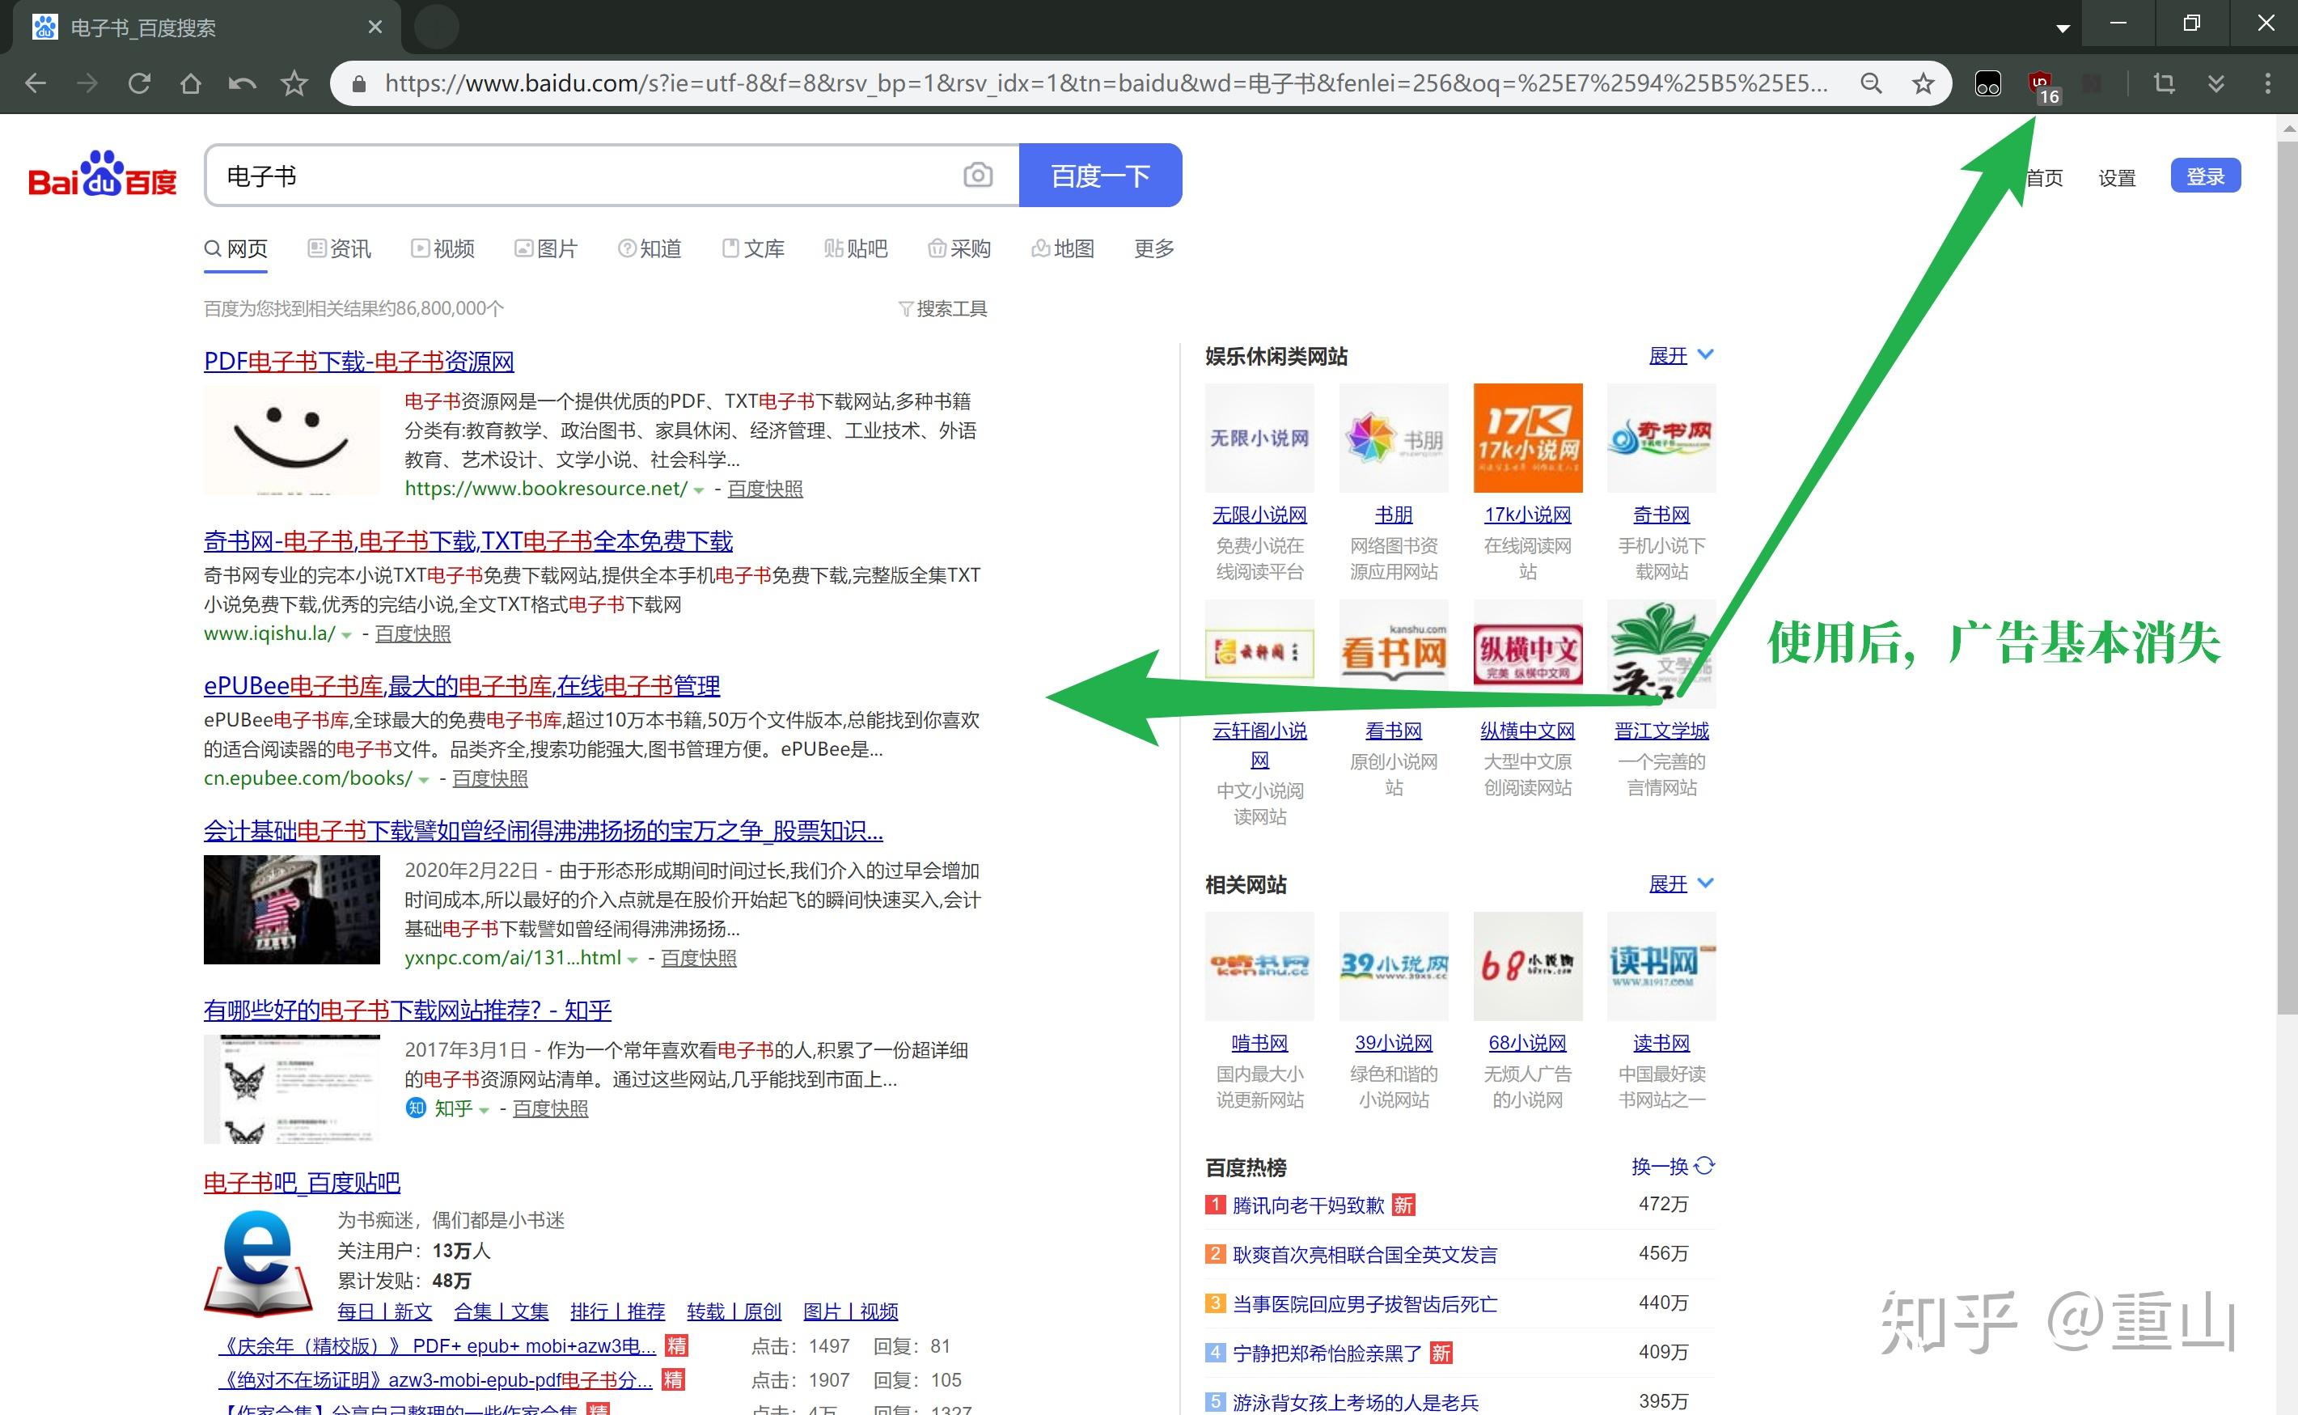
Task: Open zoom magnifier in address bar
Action: pos(1870,83)
